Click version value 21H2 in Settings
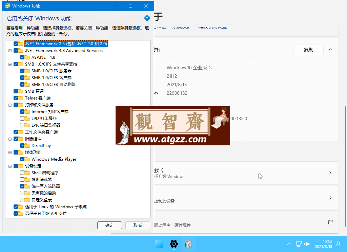 (x=172, y=76)
